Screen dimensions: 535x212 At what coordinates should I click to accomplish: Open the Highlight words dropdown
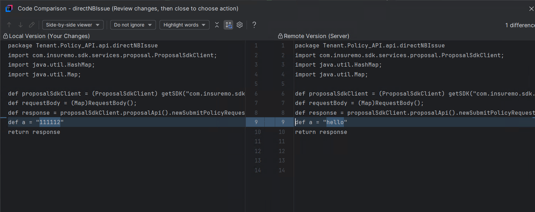(184, 25)
